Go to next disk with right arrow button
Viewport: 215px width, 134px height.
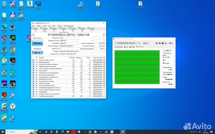point(104,35)
